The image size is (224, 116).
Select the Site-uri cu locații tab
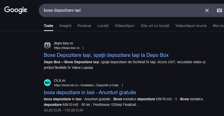(x=155, y=26)
